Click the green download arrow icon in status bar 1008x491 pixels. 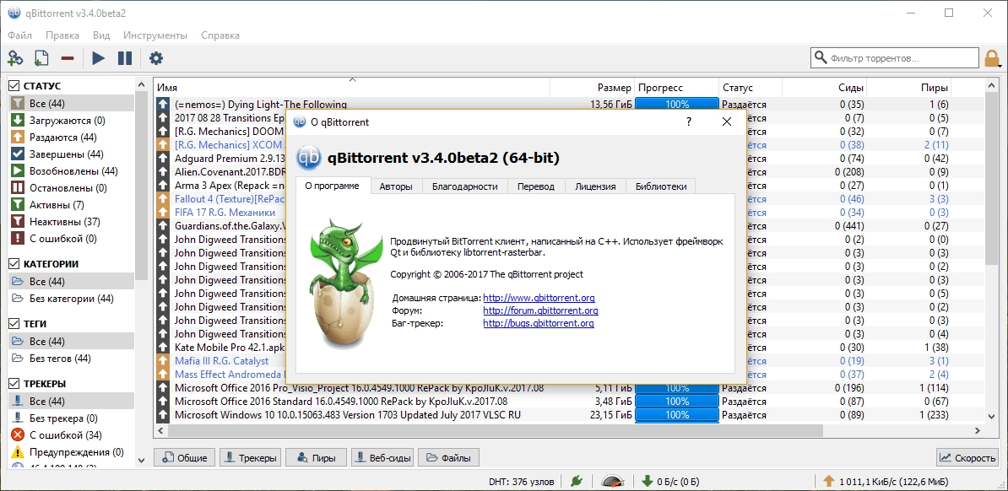click(x=648, y=481)
